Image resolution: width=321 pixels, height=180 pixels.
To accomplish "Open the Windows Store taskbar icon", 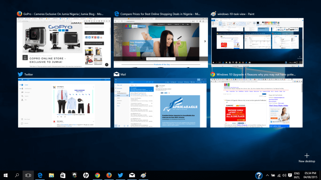I will point(63,175).
